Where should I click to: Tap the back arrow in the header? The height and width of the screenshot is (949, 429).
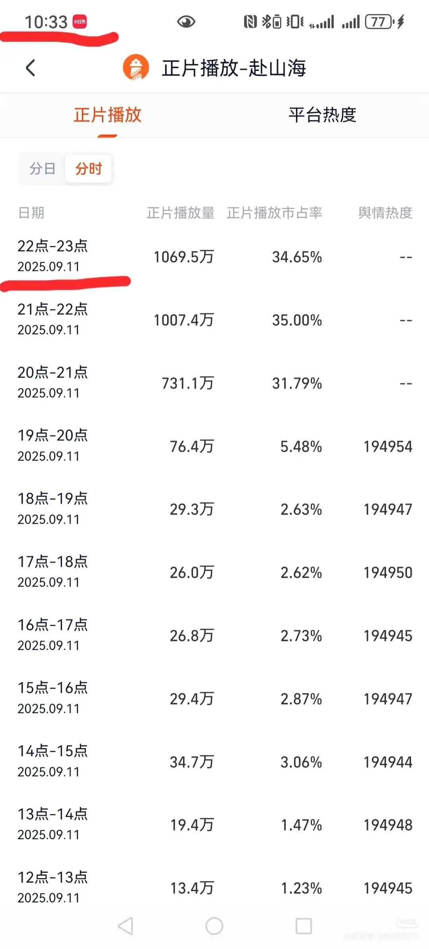pyautogui.click(x=31, y=68)
